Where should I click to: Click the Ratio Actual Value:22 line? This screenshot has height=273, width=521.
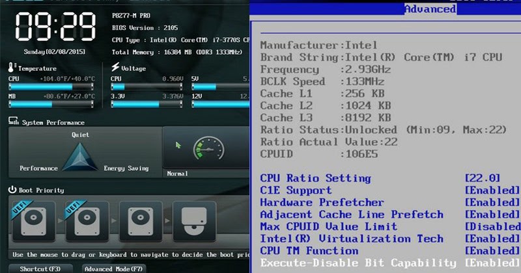pos(329,142)
